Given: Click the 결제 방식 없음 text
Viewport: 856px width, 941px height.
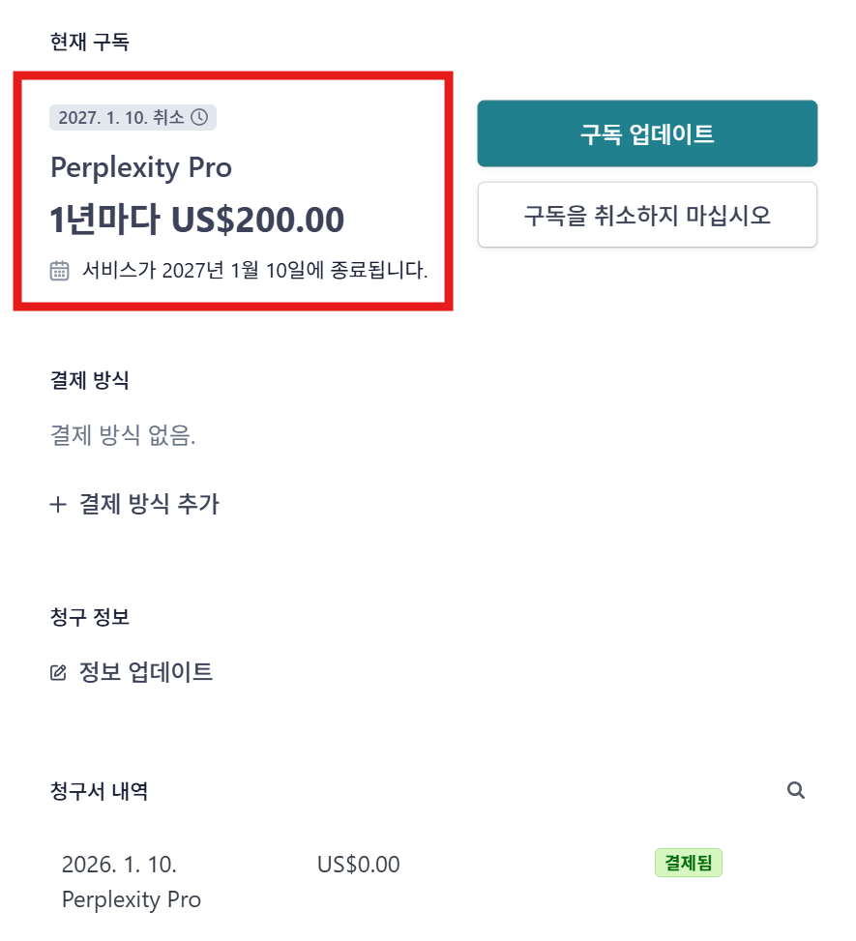Looking at the screenshot, I should 123,436.
